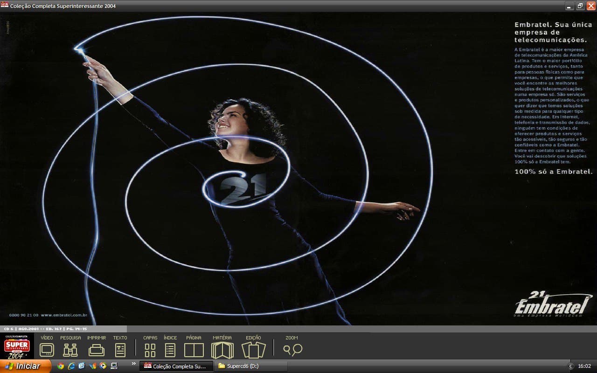The image size is (597, 373).
Task: Open the Índice list icon
Action: click(170, 350)
